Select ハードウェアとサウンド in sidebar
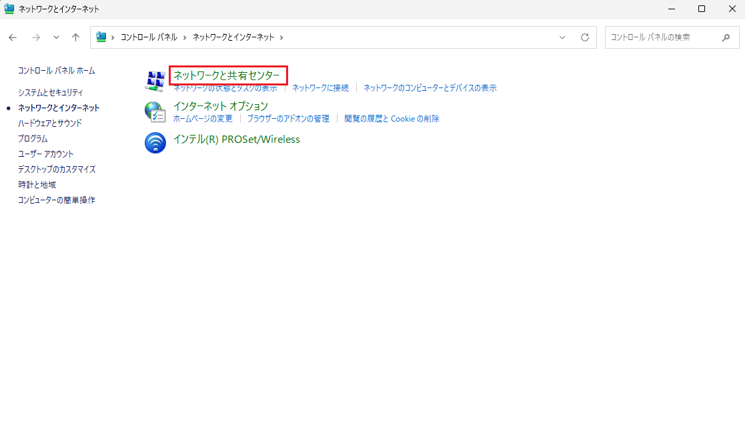Screen dimensions: 745x438 (x=50, y=123)
